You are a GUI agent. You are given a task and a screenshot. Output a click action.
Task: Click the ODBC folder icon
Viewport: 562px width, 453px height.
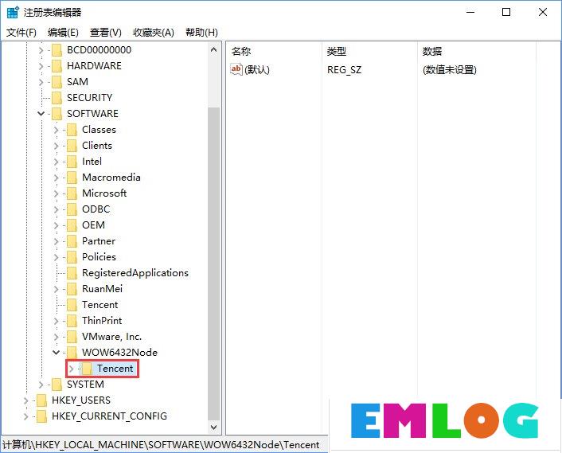tap(72, 209)
